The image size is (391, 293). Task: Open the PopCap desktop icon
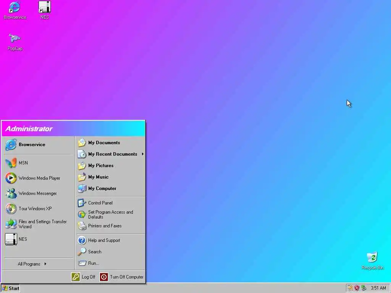pos(15,38)
